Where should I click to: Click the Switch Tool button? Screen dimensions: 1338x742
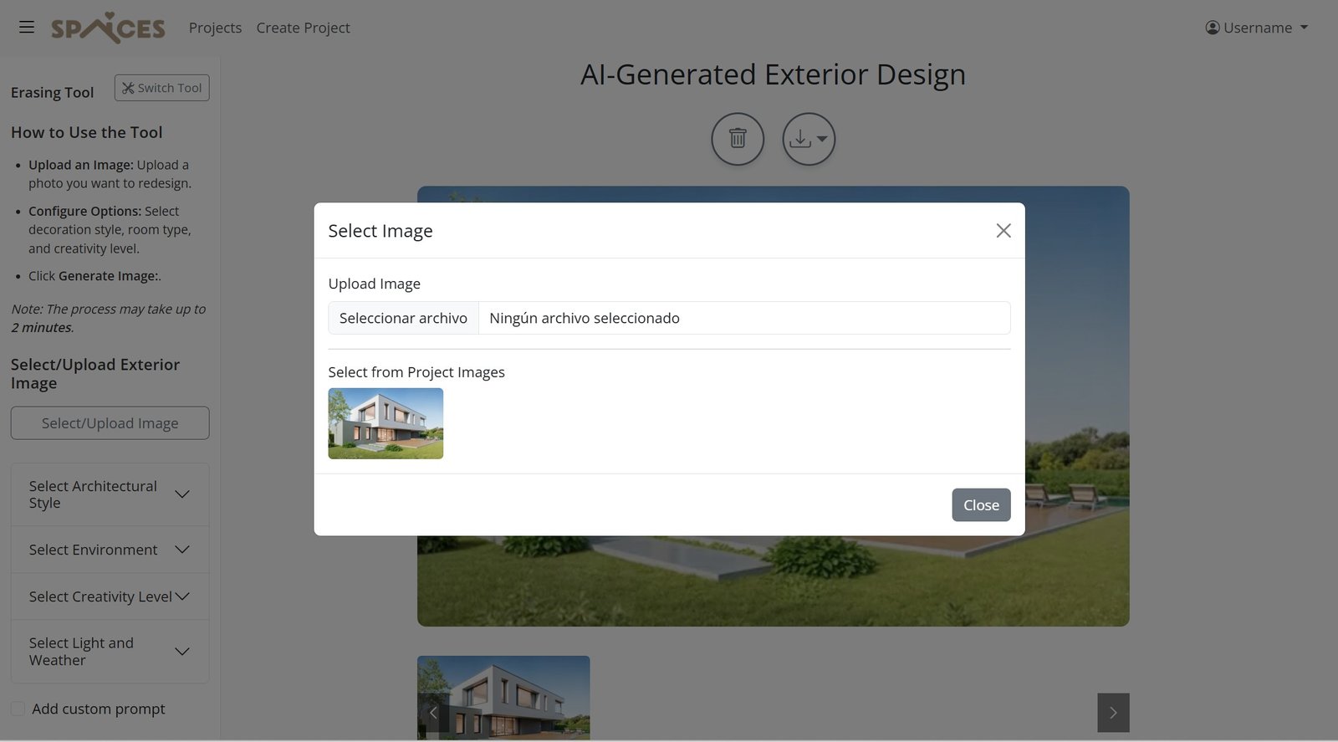[x=161, y=88]
